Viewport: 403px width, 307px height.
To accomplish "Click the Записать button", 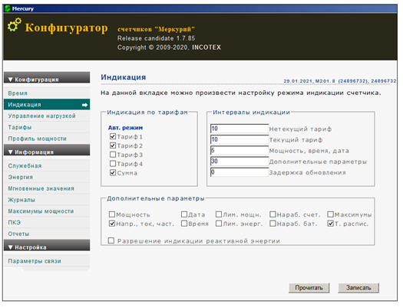I will click(358, 288).
